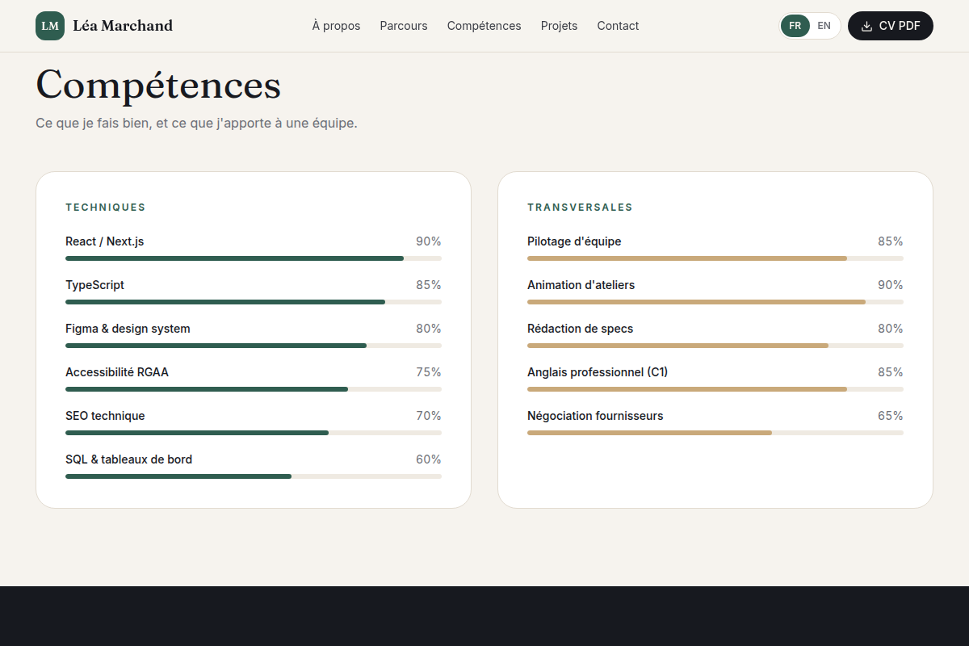969x646 pixels.
Task: Click the Pilotage d'équipe label
Action: click(574, 241)
